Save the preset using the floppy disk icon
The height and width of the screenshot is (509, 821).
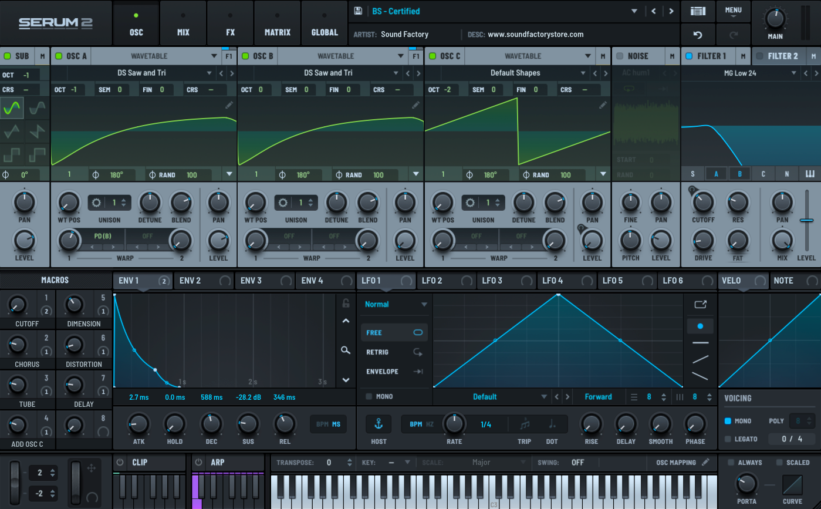tap(358, 11)
